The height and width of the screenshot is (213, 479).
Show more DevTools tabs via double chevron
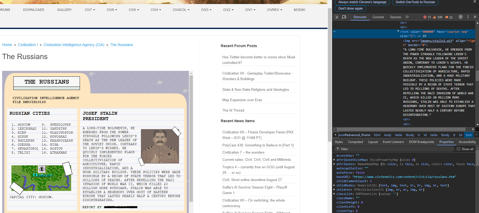tap(407, 17)
